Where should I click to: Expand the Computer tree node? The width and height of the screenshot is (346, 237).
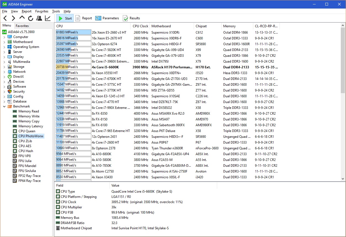click(4, 37)
